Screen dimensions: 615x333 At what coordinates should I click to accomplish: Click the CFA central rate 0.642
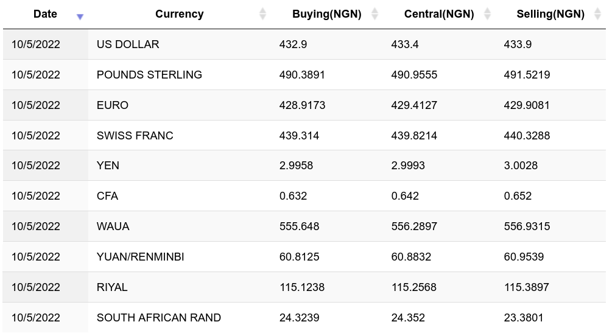[x=405, y=196]
